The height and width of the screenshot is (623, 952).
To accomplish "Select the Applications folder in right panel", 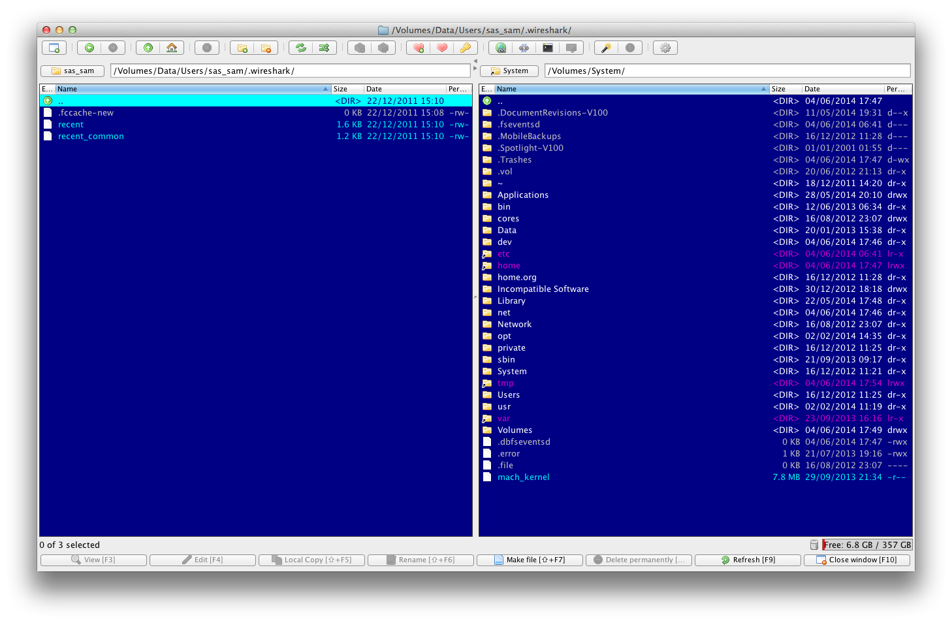I will 522,195.
